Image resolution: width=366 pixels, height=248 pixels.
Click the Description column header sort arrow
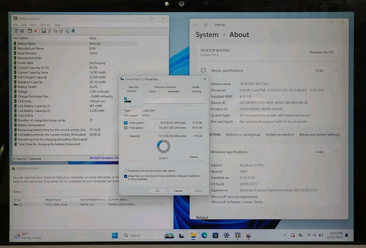pyautogui.click(x=33, y=38)
